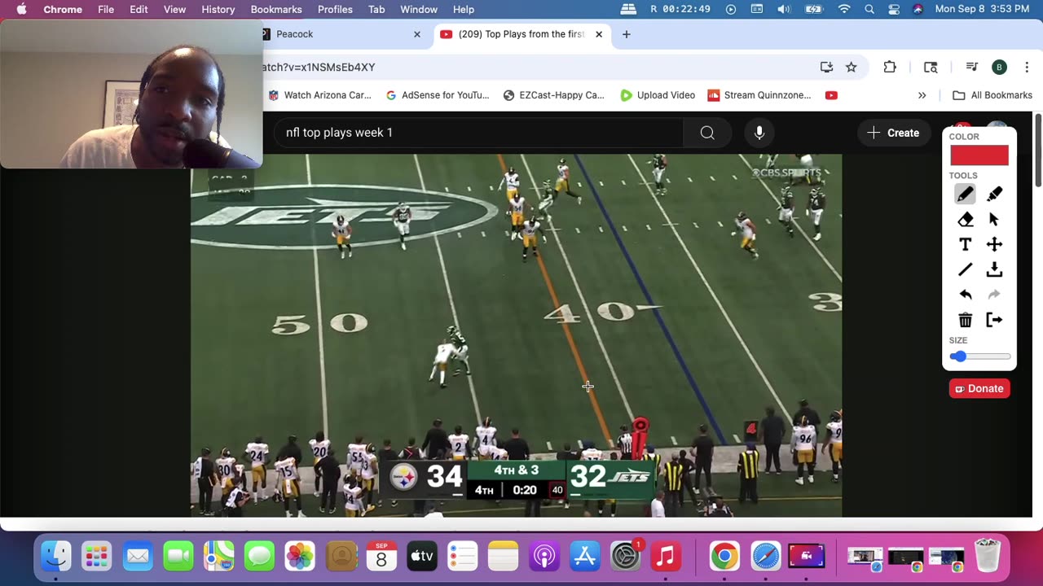The width and height of the screenshot is (1043, 586).
Task: Open the Apple menu
Action: click(21, 9)
